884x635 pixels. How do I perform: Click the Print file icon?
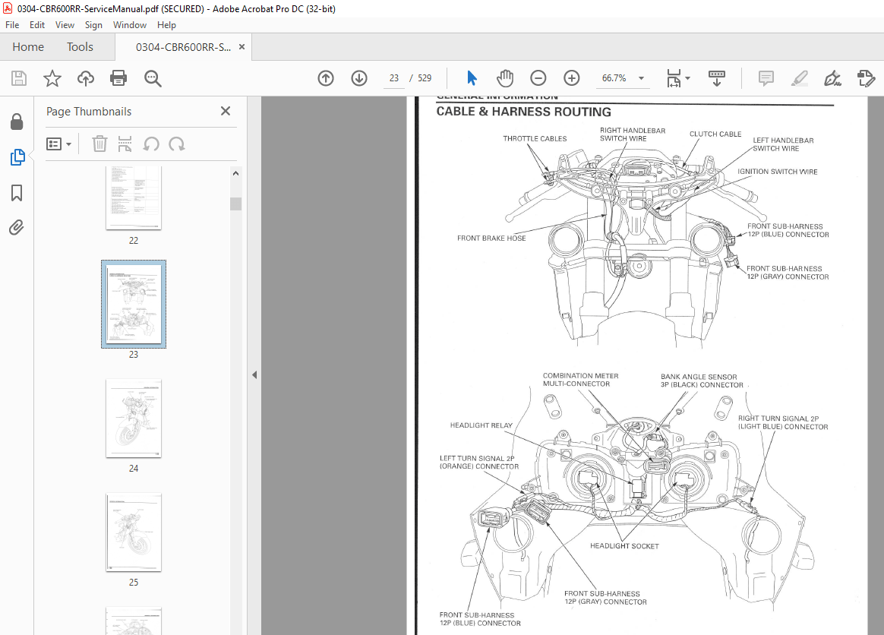coord(118,78)
